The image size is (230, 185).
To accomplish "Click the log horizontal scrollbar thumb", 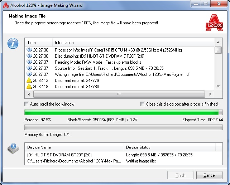I will click(119, 94).
